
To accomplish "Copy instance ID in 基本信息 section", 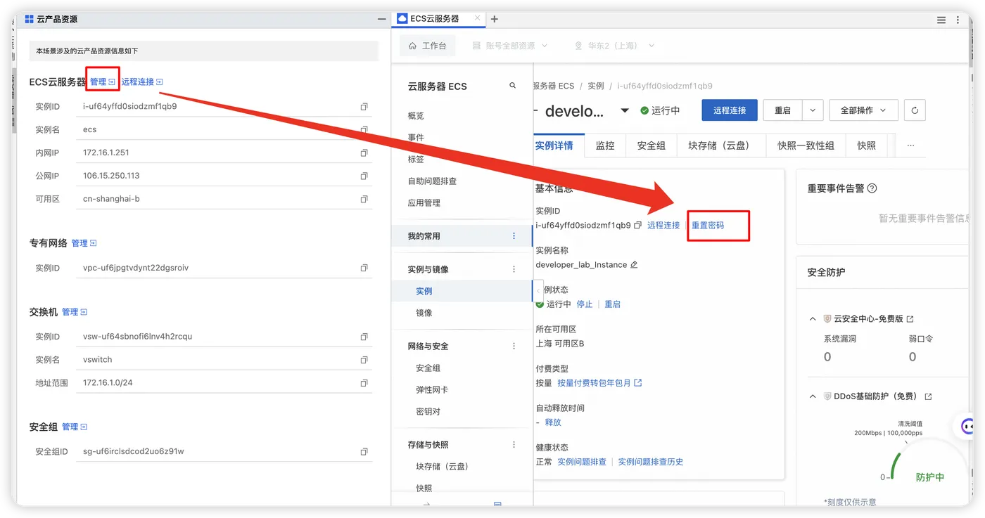I will 637,226.
